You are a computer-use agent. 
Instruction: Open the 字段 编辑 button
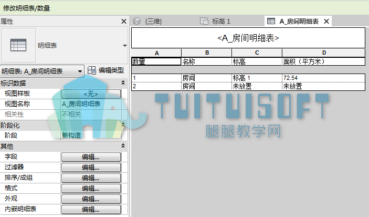[x=91, y=157]
